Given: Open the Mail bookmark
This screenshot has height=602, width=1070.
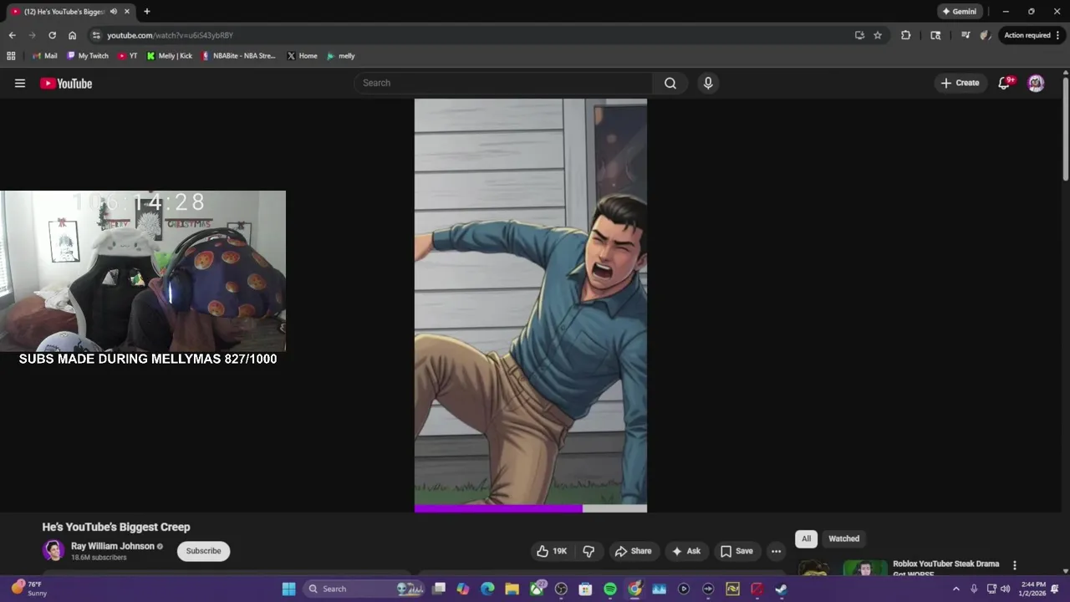Looking at the screenshot, I should point(44,56).
